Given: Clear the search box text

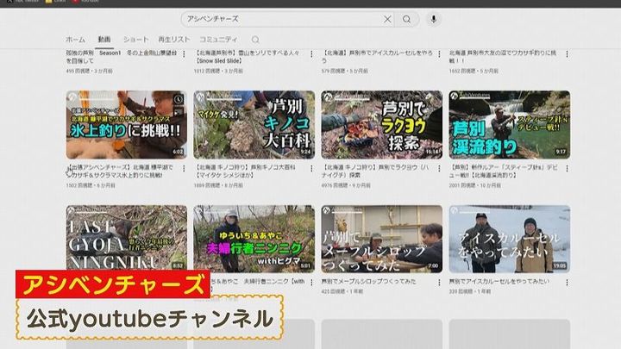Looking at the screenshot, I should (x=387, y=19).
